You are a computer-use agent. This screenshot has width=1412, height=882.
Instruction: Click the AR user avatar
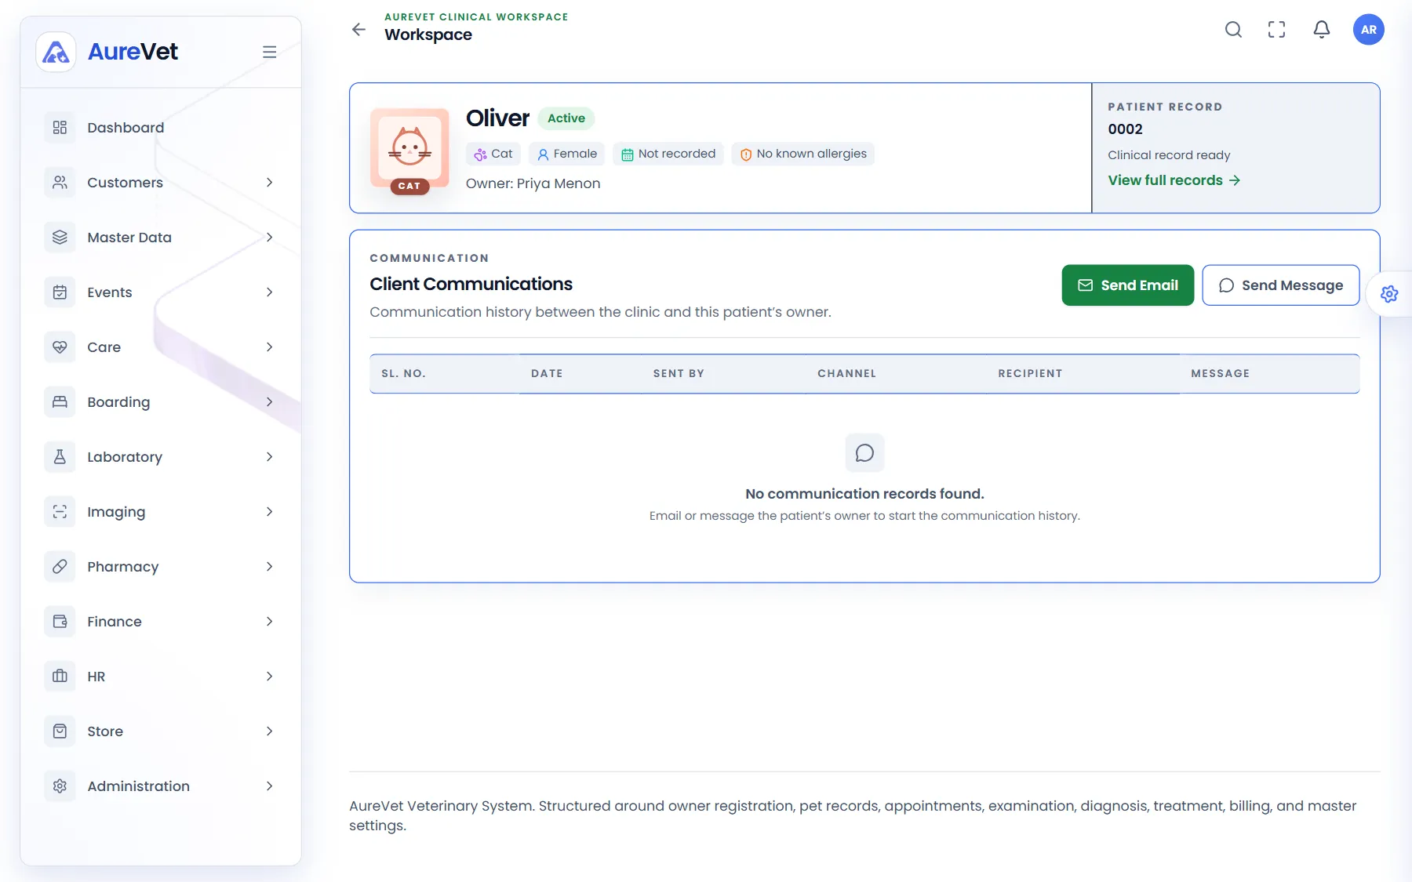1369,30
